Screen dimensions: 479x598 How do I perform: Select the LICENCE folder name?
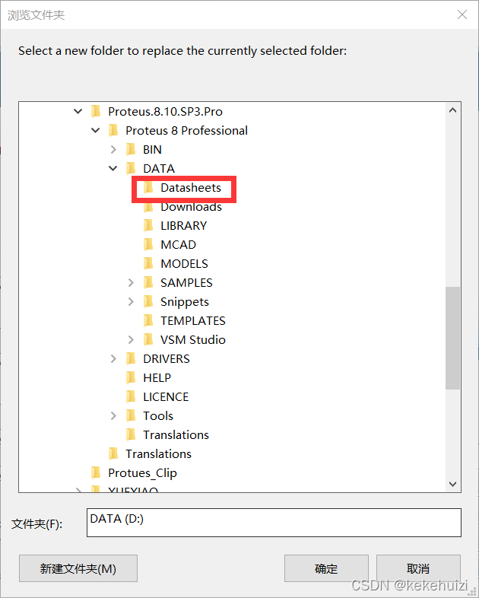(x=167, y=396)
